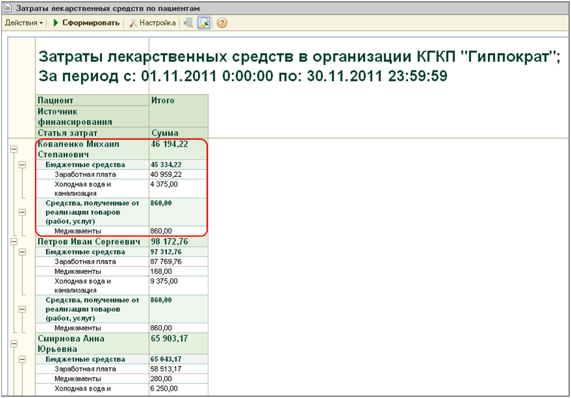571x398 pixels.
Task: Collapse Бюджетные средства under Петров
Action: (x=23, y=252)
